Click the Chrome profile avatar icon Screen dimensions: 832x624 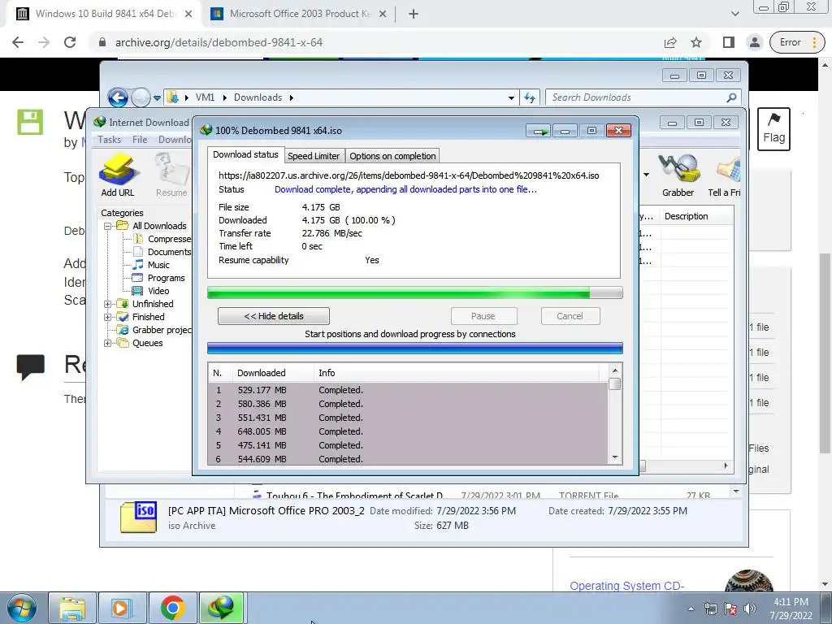pyautogui.click(x=754, y=42)
